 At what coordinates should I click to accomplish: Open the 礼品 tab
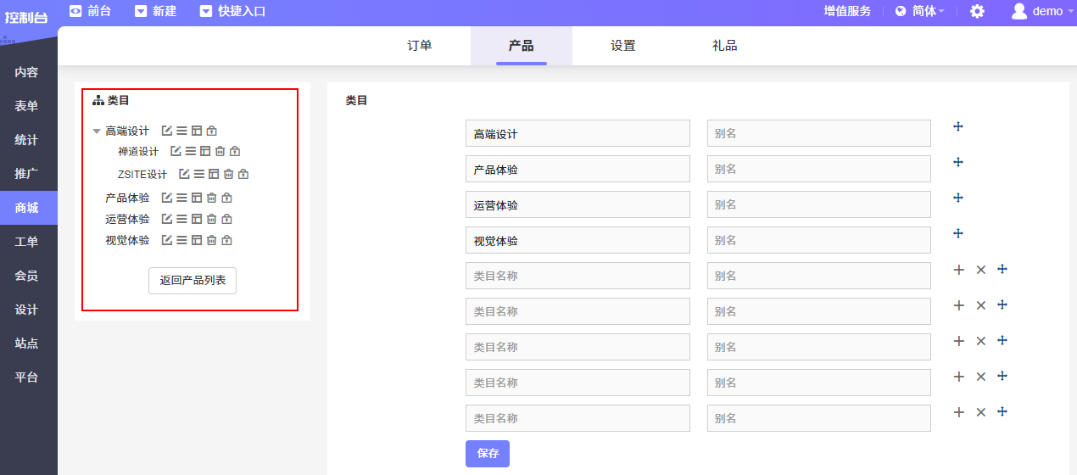[725, 46]
